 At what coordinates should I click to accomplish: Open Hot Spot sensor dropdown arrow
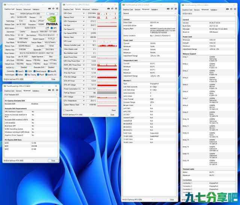pos(84,25)
